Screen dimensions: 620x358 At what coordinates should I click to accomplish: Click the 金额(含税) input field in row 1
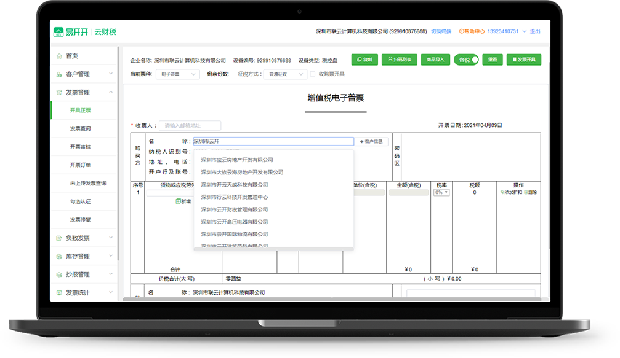point(408,193)
